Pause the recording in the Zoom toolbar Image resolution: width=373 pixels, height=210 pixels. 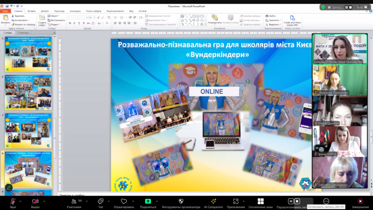click(291, 201)
